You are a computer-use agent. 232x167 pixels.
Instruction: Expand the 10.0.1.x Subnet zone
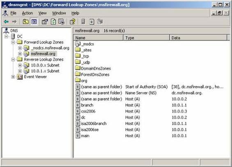point(20,71)
